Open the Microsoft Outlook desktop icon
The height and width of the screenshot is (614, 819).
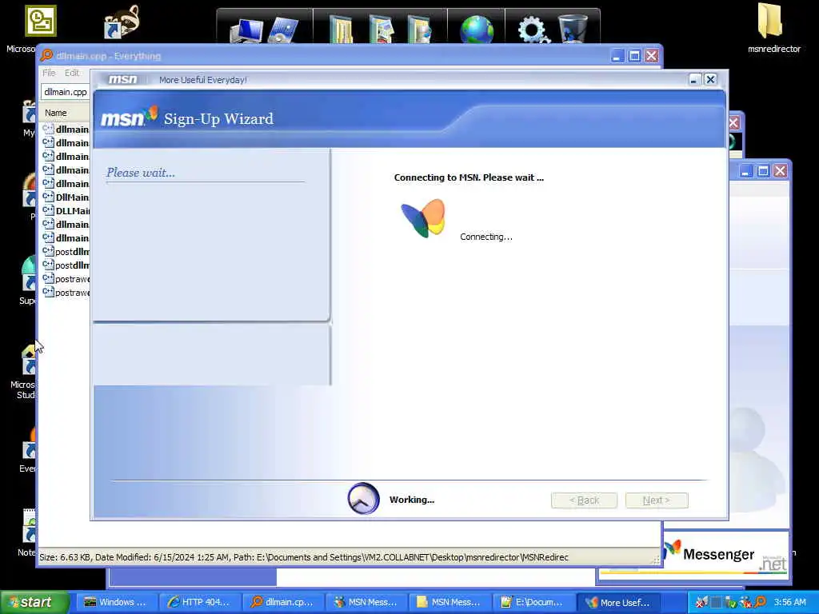point(40,20)
